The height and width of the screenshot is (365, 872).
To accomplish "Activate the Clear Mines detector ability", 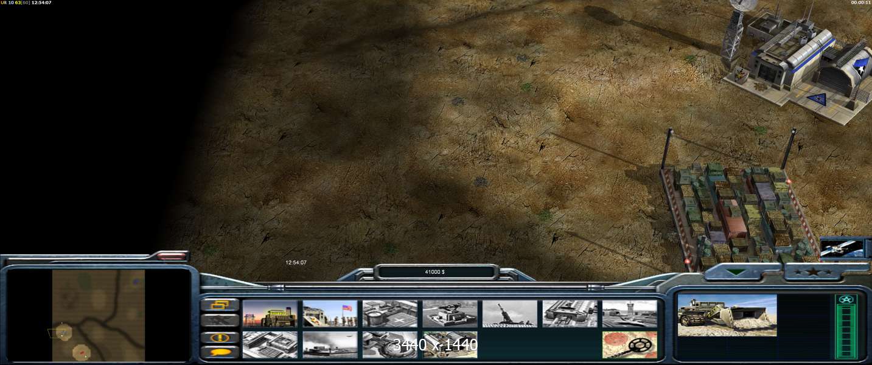I will click(x=630, y=344).
